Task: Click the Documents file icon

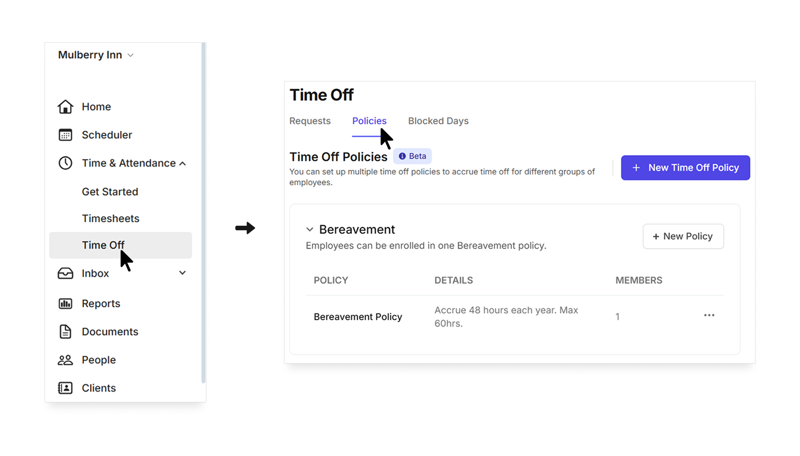Action: (66, 332)
